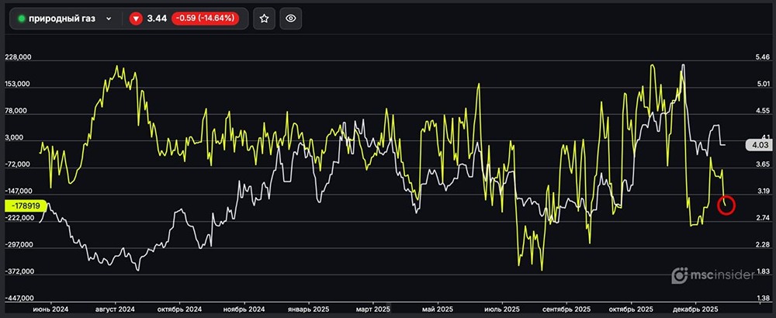Click the январь 2025 date label
776x318 pixels.
coord(308,308)
